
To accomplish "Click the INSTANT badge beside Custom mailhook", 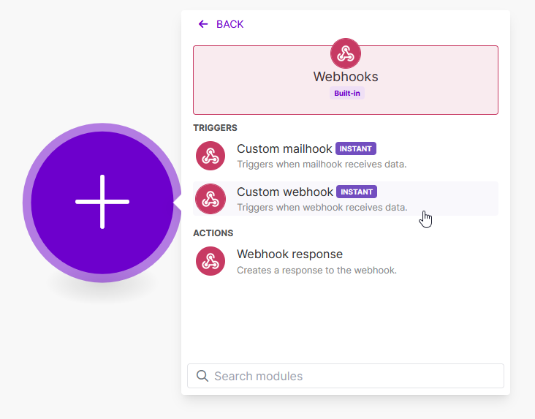I will pos(356,148).
